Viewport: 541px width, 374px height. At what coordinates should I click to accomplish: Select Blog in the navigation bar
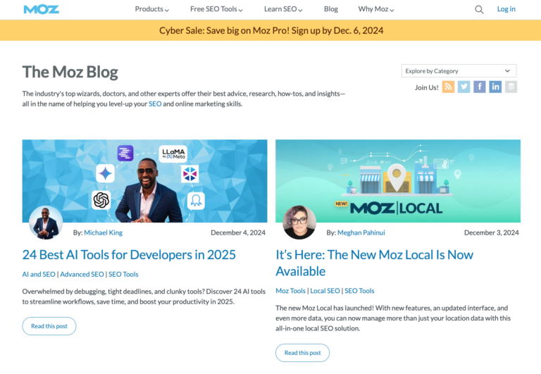coord(331,9)
